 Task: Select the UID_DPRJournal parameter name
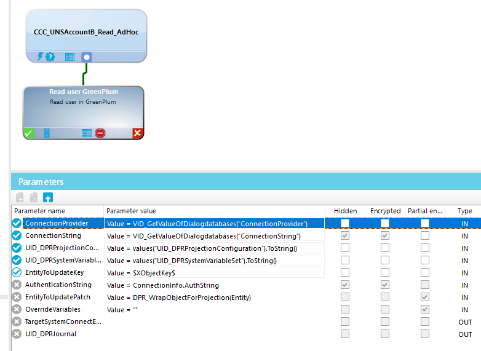[x=50, y=334]
